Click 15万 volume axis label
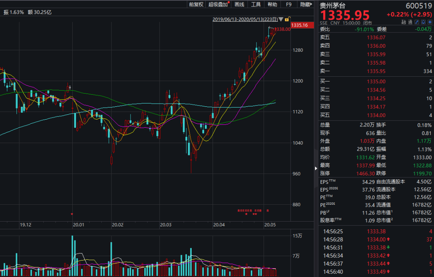The image size is (434, 277). coord(297,236)
